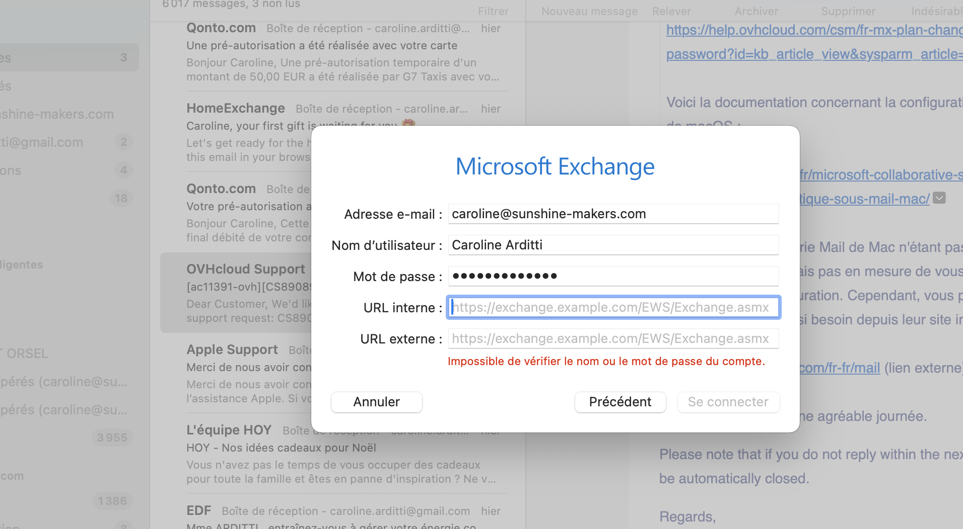Image resolution: width=963 pixels, height=529 pixels.
Task: Click Relever in the toolbar
Action: click(x=671, y=11)
